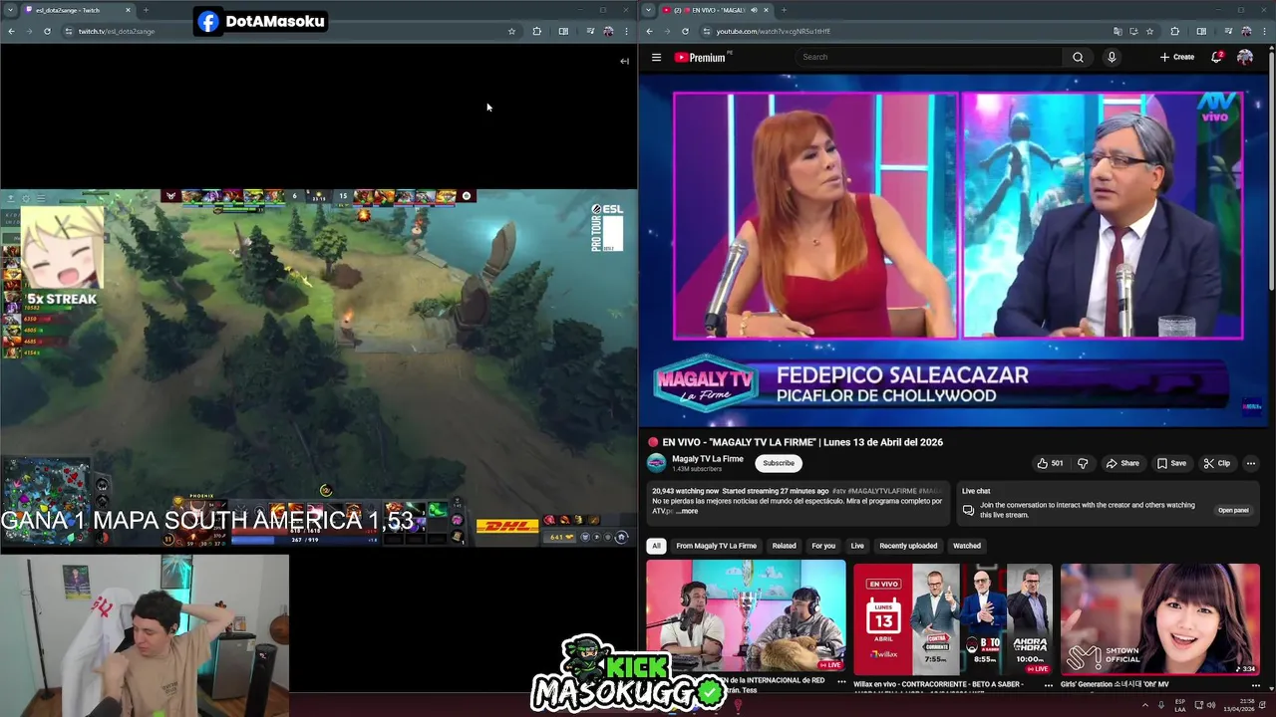Open side panel in YouTube browser window
Viewport: 1276px width, 717px height.
point(1201,31)
